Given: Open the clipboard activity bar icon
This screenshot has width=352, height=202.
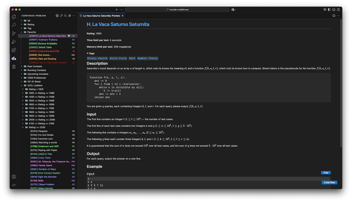Looking at the screenshot, I should 14,67.
